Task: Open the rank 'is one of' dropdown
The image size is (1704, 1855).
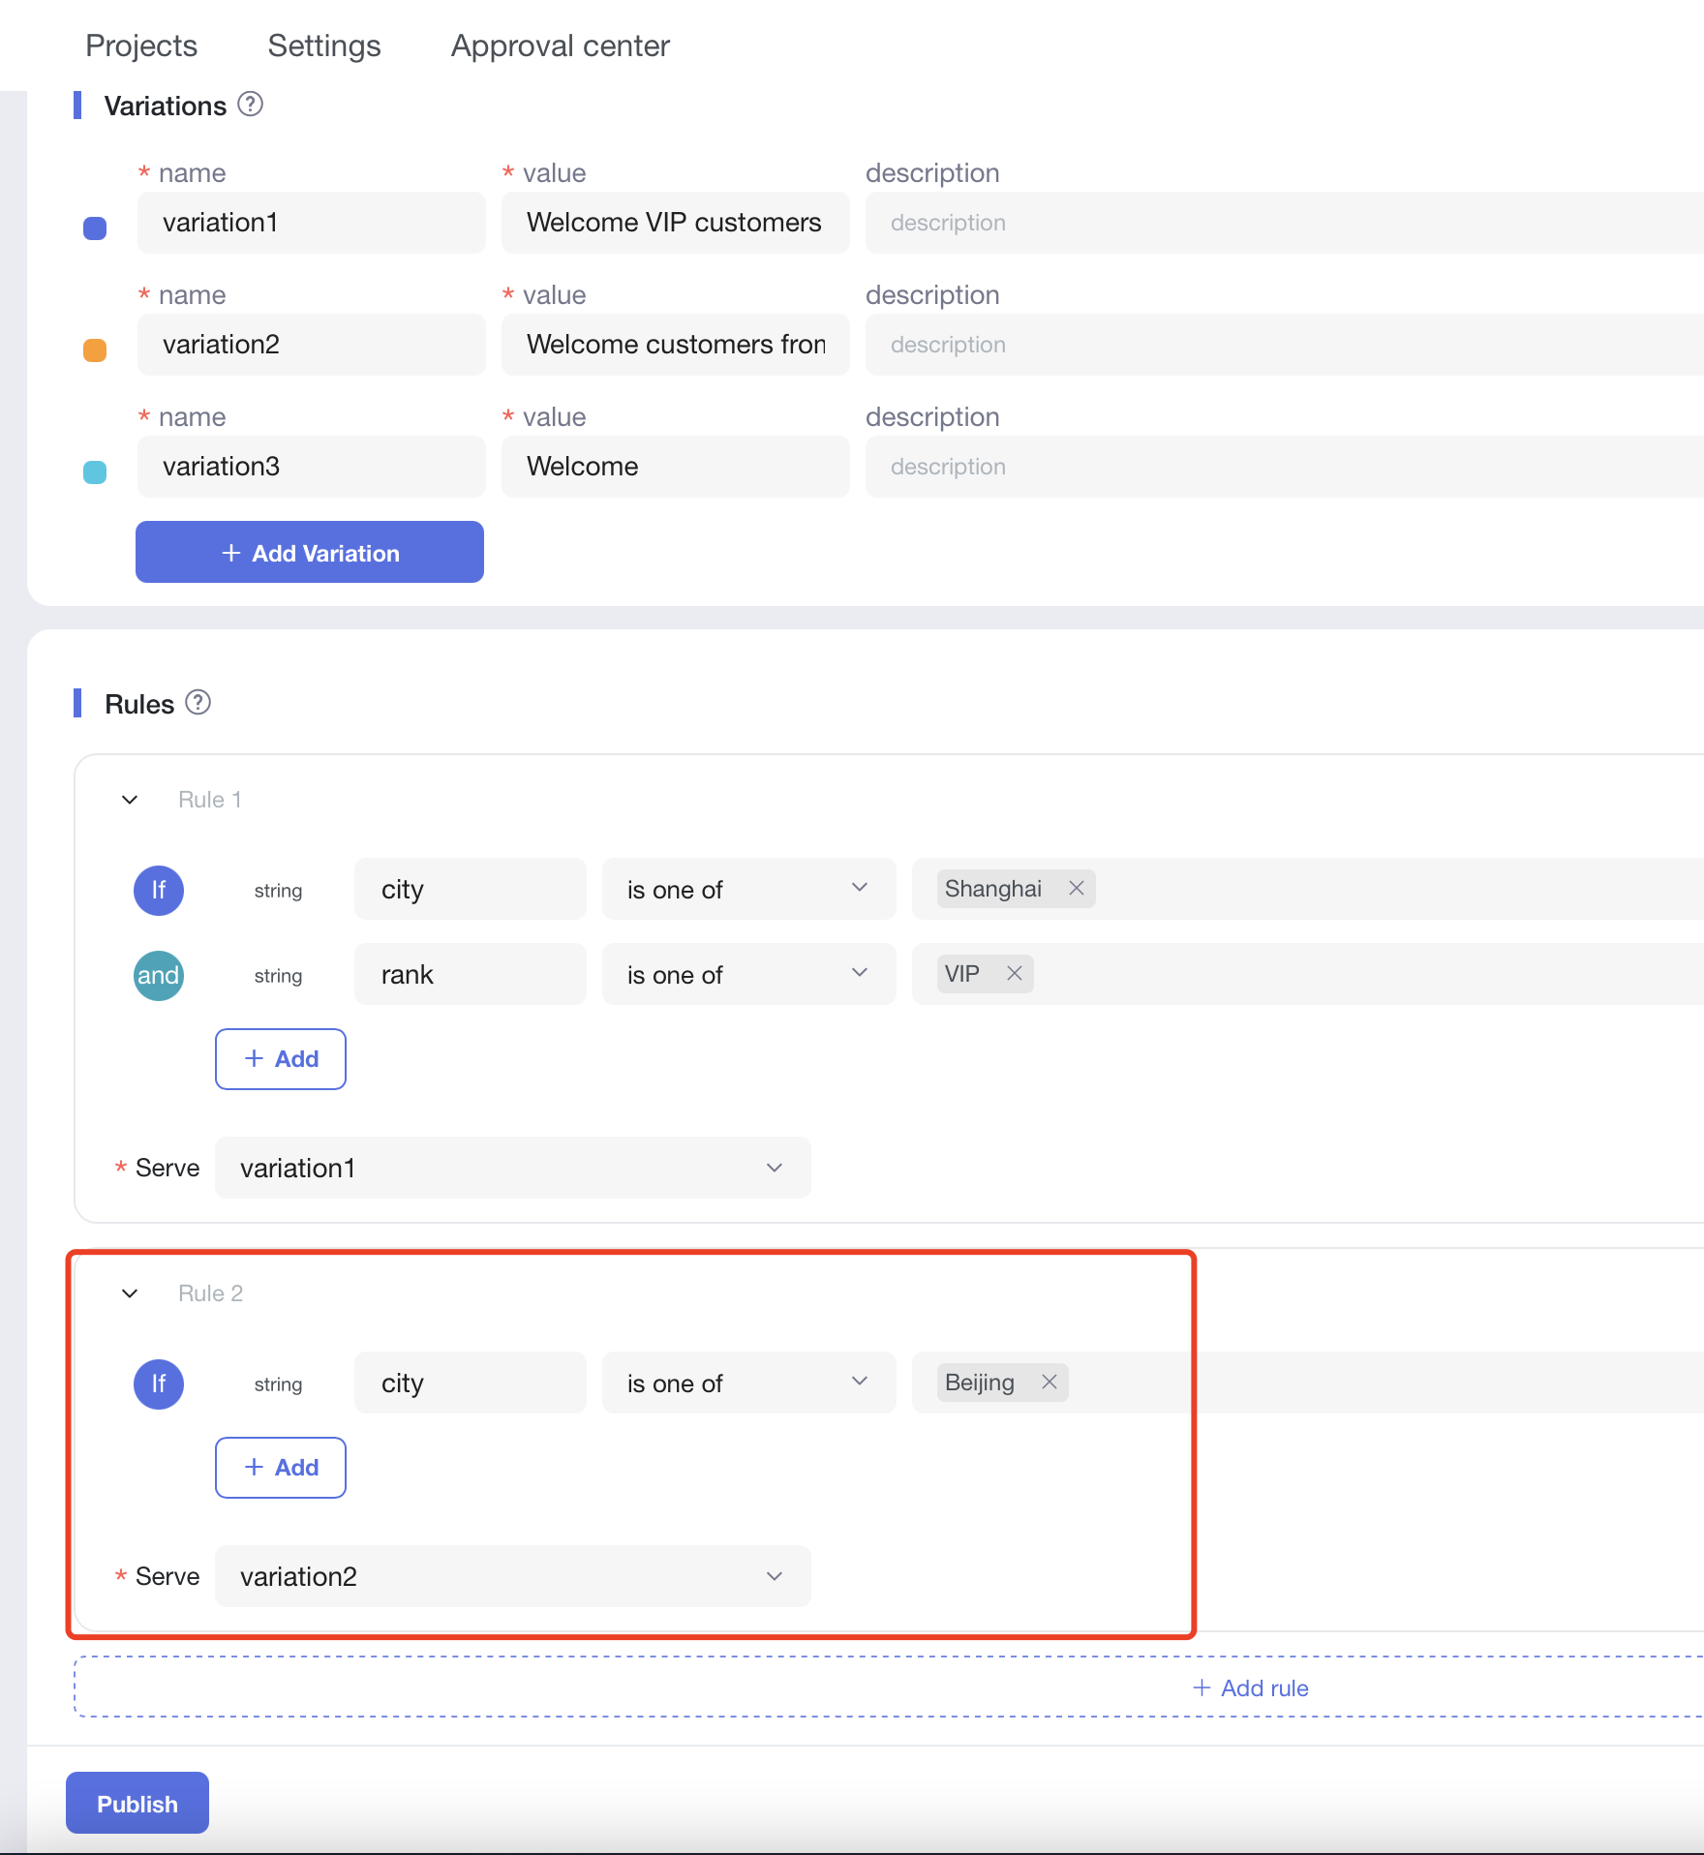Action: point(747,974)
